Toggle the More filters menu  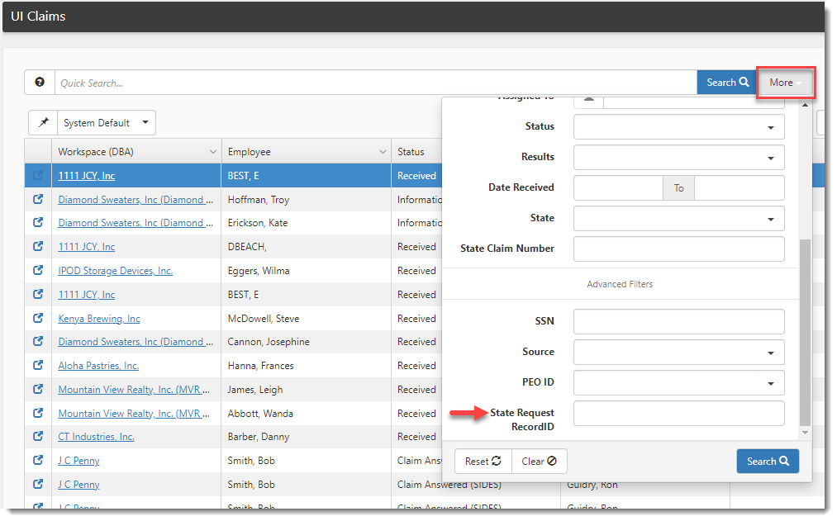click(x=785, y=83)
